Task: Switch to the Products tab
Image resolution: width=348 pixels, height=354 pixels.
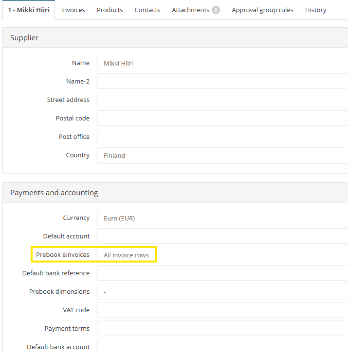Action: coord(110,10)
